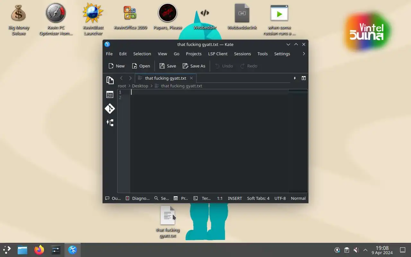Toggle the Terminal panel in status bar
The width and height of the screenshot is (411, 257).
(202, 198)
